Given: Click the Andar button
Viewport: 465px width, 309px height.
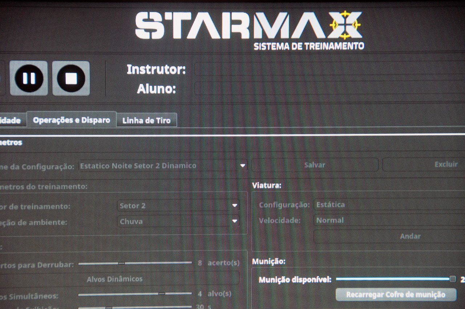Looking at the screenshot, I should tap(389, 236).
